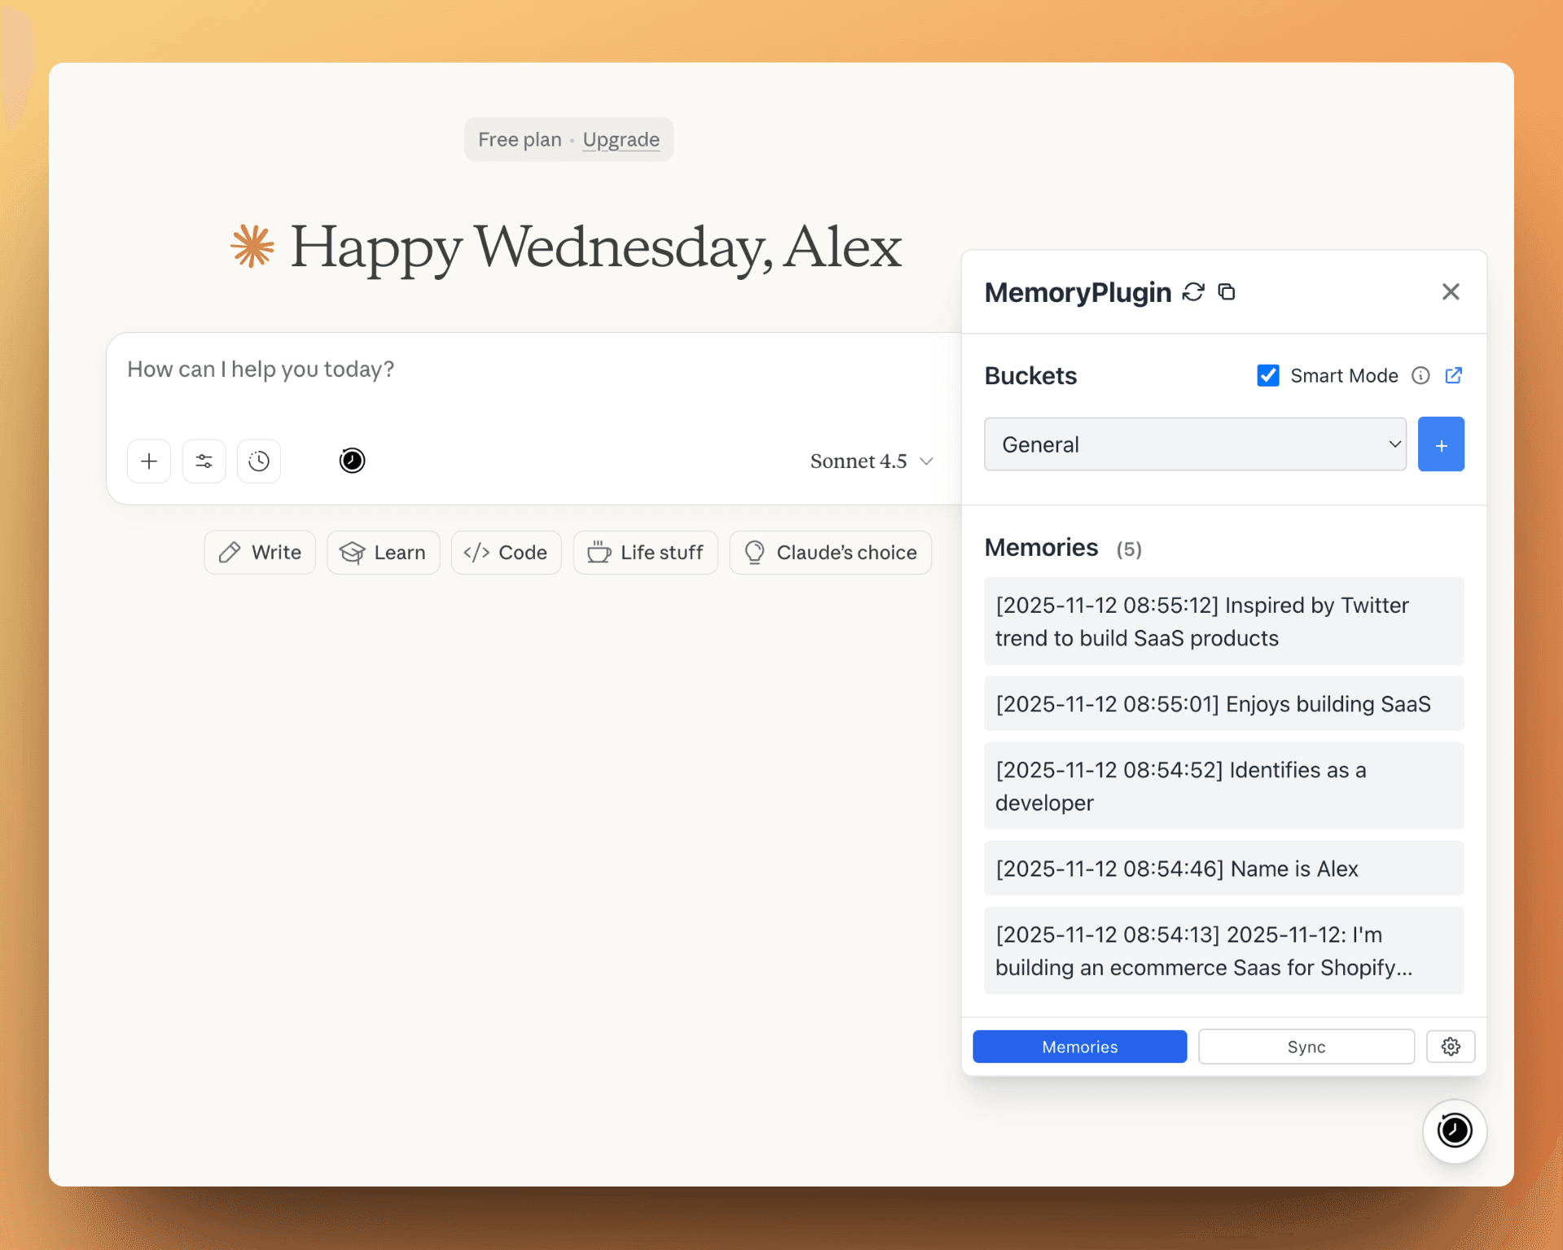Click the Upgrade link
The width and height of the screenshot is (1563, 1250).
pyautogui.click(x=621, y=140)
